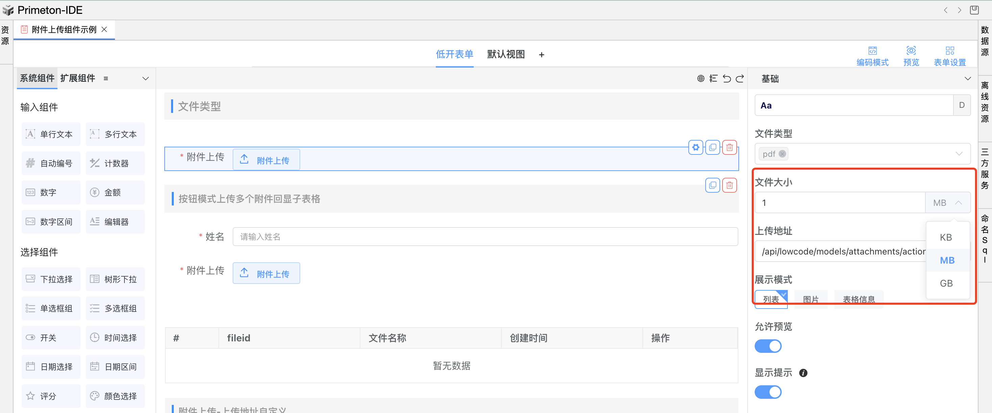Open the outline tree icon in canvas toolbar

pos(714,78)
